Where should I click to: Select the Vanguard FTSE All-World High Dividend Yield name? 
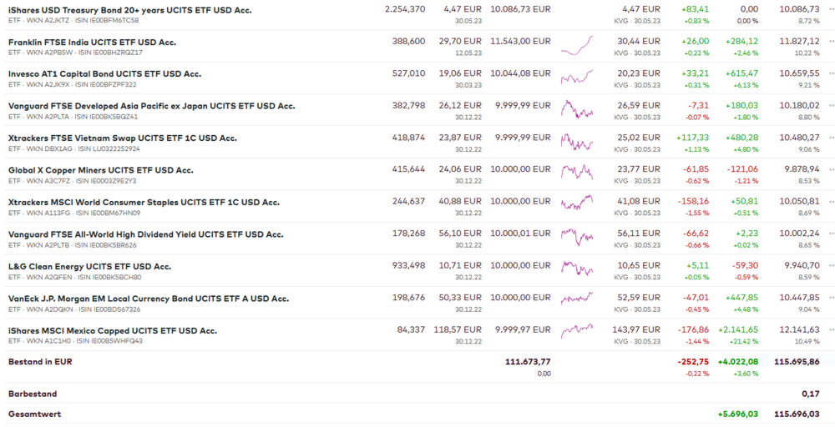click(146, 234)
